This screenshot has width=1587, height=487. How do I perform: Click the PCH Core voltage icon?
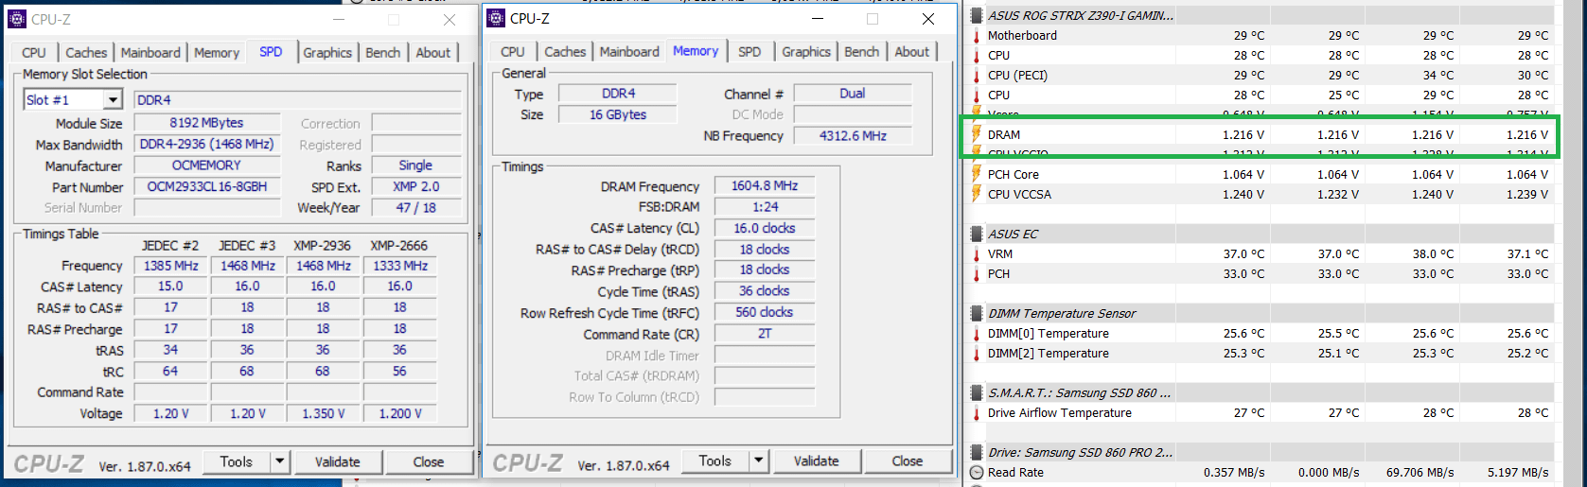tap(977, 174)
